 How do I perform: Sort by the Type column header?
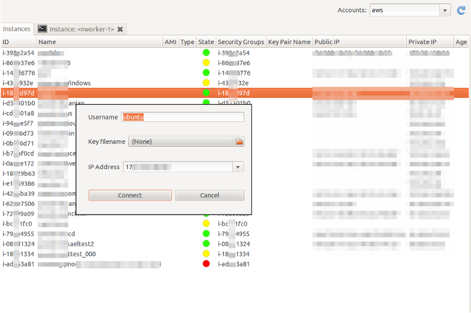(187, 42)
